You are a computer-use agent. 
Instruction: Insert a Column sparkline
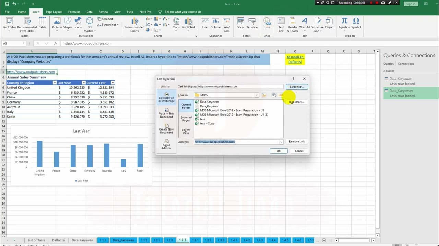point(216,23)
